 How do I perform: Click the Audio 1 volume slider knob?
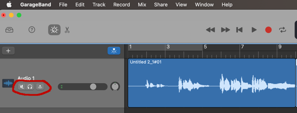pyautogui.click(x=93, y=87)
